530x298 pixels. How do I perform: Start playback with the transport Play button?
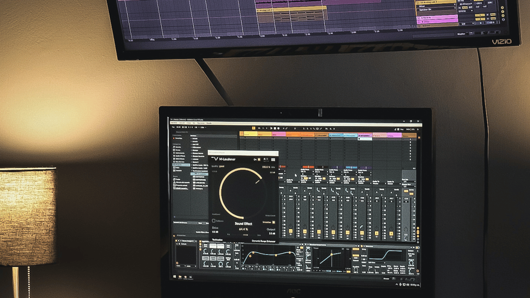pyautogui.click(x=271, y=128)
